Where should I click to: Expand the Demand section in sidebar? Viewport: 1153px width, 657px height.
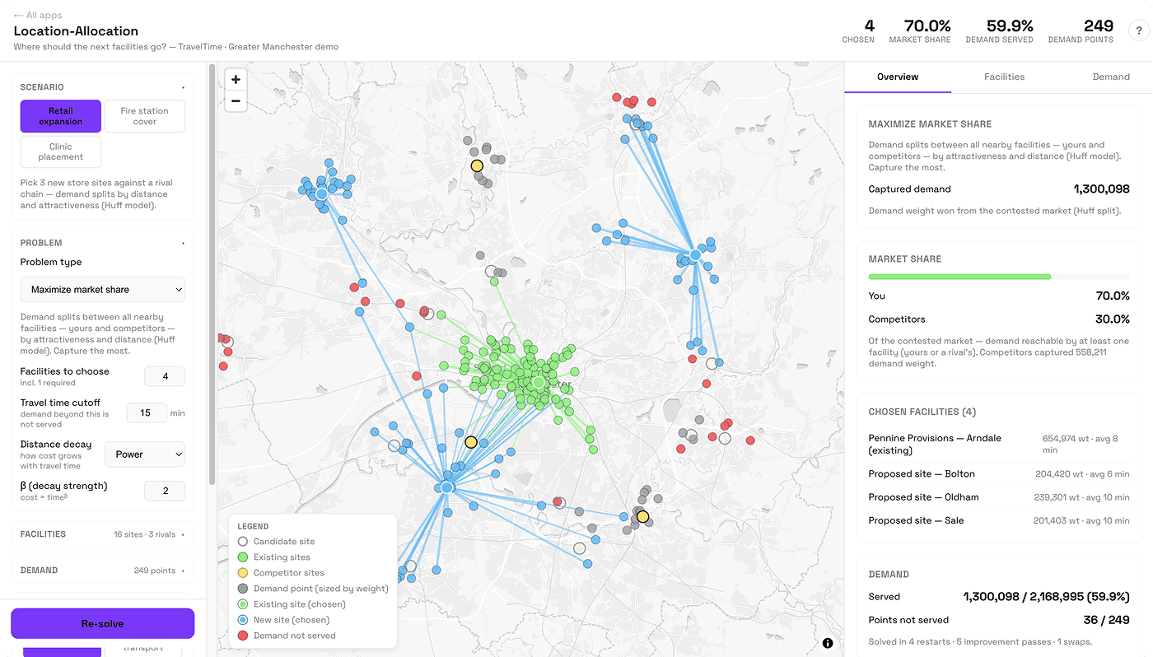click(x=103, y=570)
